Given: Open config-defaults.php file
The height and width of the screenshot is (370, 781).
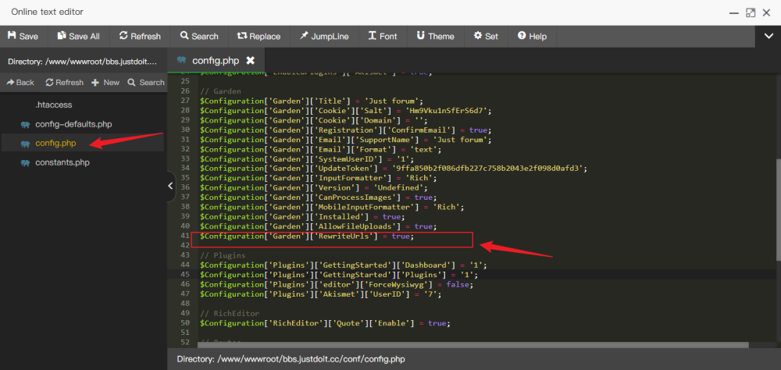Looking at the screenshot, I should pyautogui.click(x=73, y=124).
